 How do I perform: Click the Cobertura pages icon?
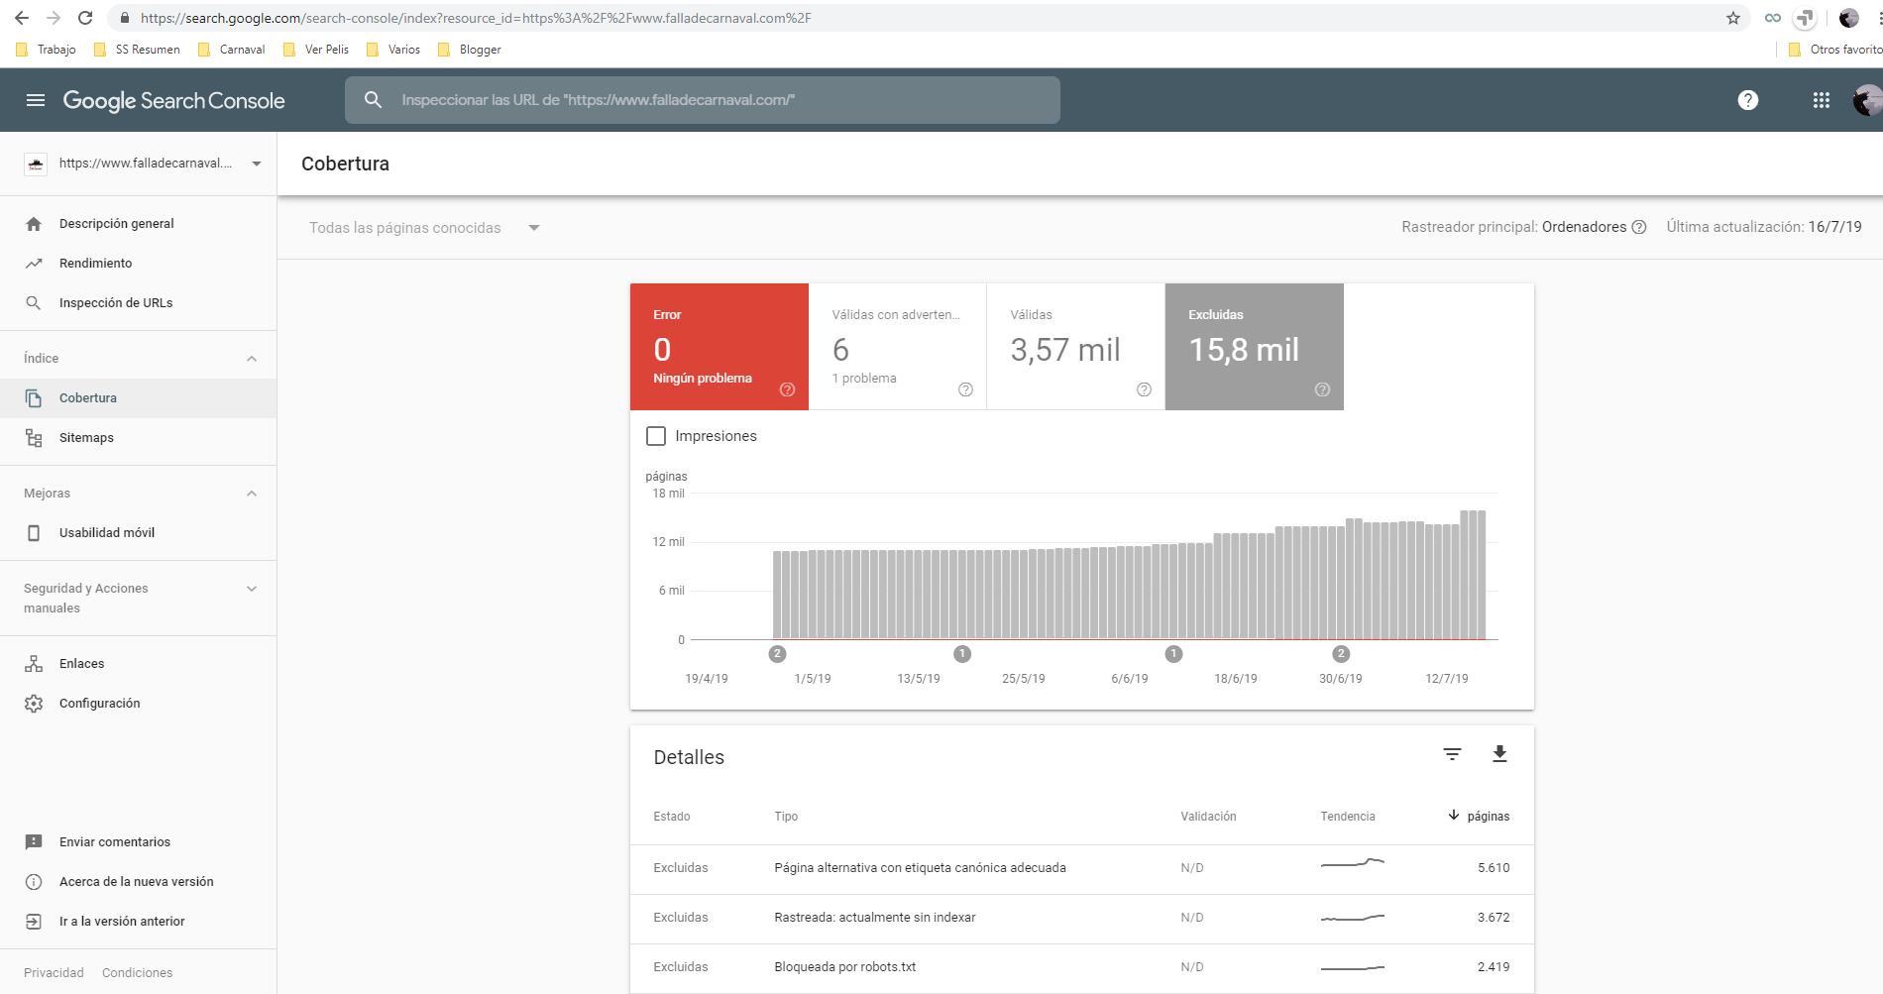point(34,398)
